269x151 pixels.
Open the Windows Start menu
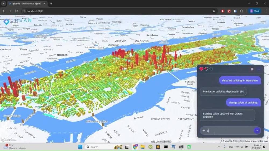tap(80, 147)
